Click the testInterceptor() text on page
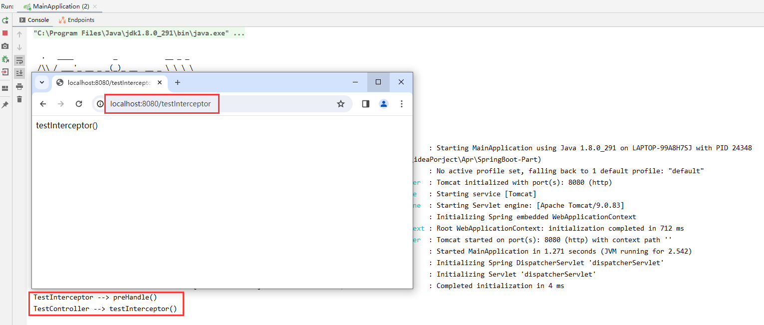This screenshot has height=325, width=764. pos(67,125)
